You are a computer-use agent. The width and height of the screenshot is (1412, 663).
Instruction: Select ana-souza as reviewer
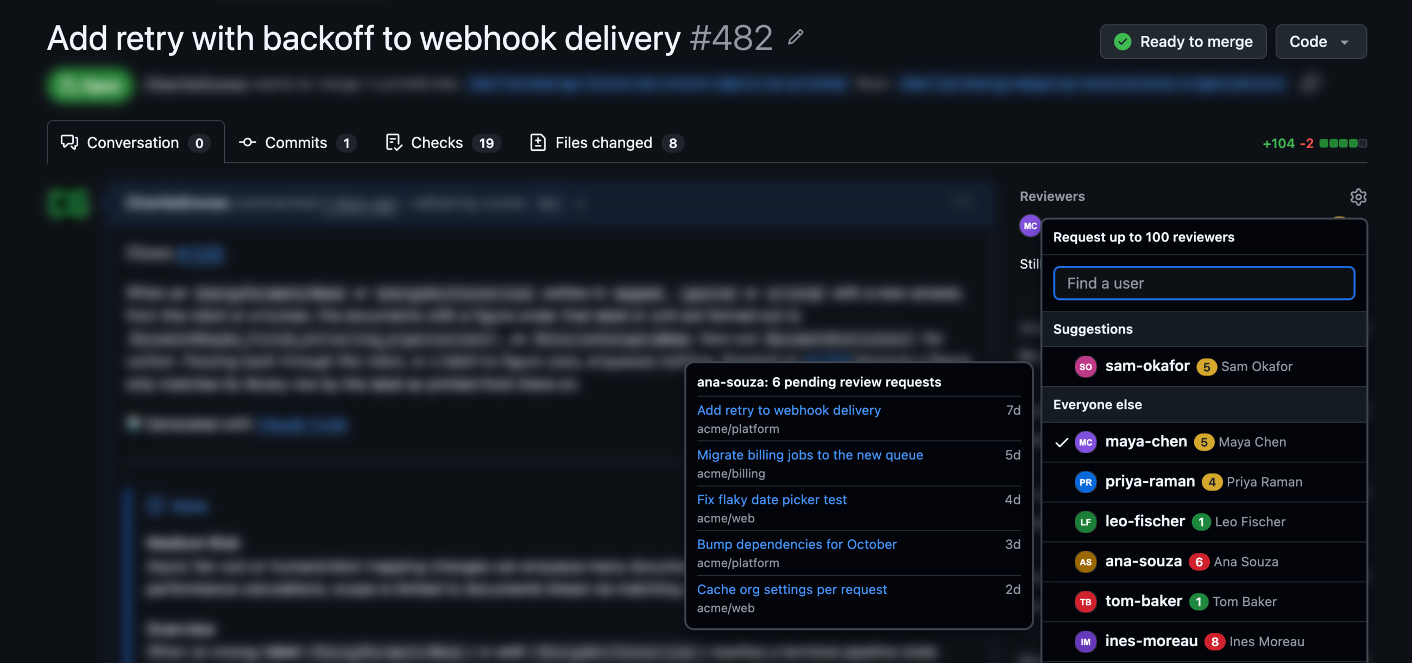1203,562
